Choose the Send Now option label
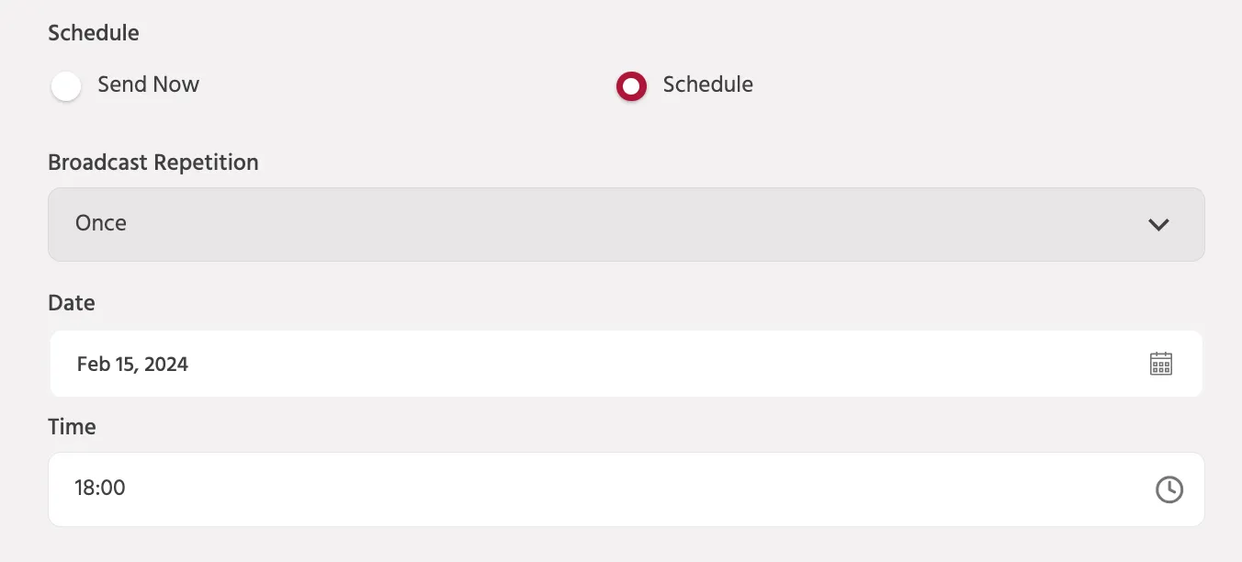 tap(149, 84)
